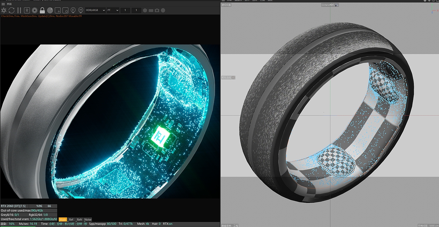Viewport: 439px width, 227px height.
Task: Open Octane settings gear icon
Action: 35,10
